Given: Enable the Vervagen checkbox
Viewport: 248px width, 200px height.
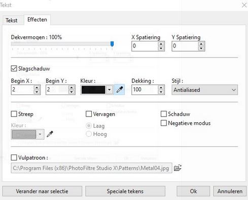Looking at the screenshot, I should coord(89,114).
